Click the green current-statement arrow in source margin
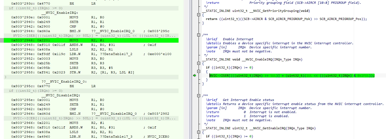This screenshot has width=386, height=139. [x=194, y=76]
